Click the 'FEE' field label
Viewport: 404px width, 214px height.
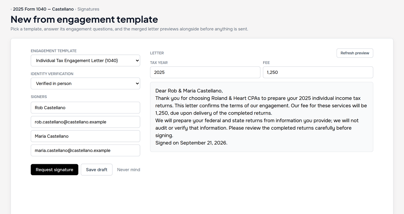coord(266,63)
